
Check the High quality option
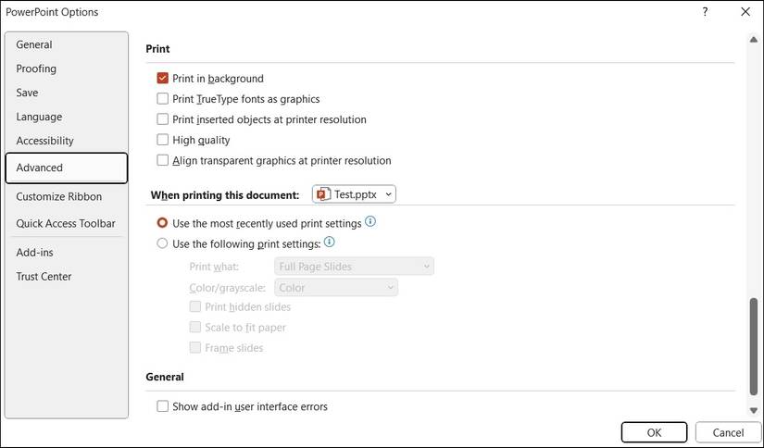163,140
